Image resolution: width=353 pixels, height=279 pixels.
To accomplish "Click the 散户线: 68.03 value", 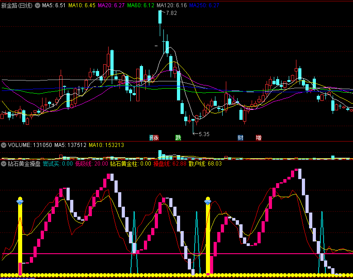I will click(x=205, y=164).
